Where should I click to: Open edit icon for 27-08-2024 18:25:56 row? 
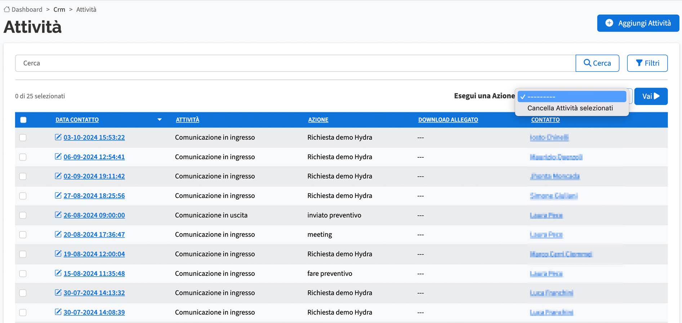(x=58, y=195)
